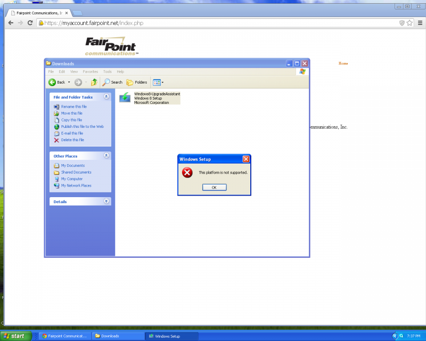The image size is (426, 341).
Task: Switch to Fairpoint Communications taskbar button
Action: tap(64, 336)
